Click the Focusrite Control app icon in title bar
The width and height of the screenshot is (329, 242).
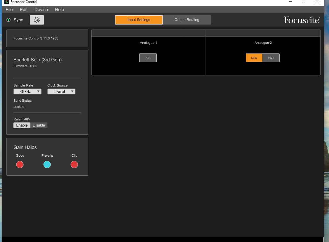[7, 2]
